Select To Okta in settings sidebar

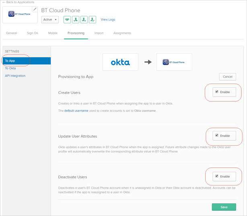pyautogui.click(x=10, y=68)
